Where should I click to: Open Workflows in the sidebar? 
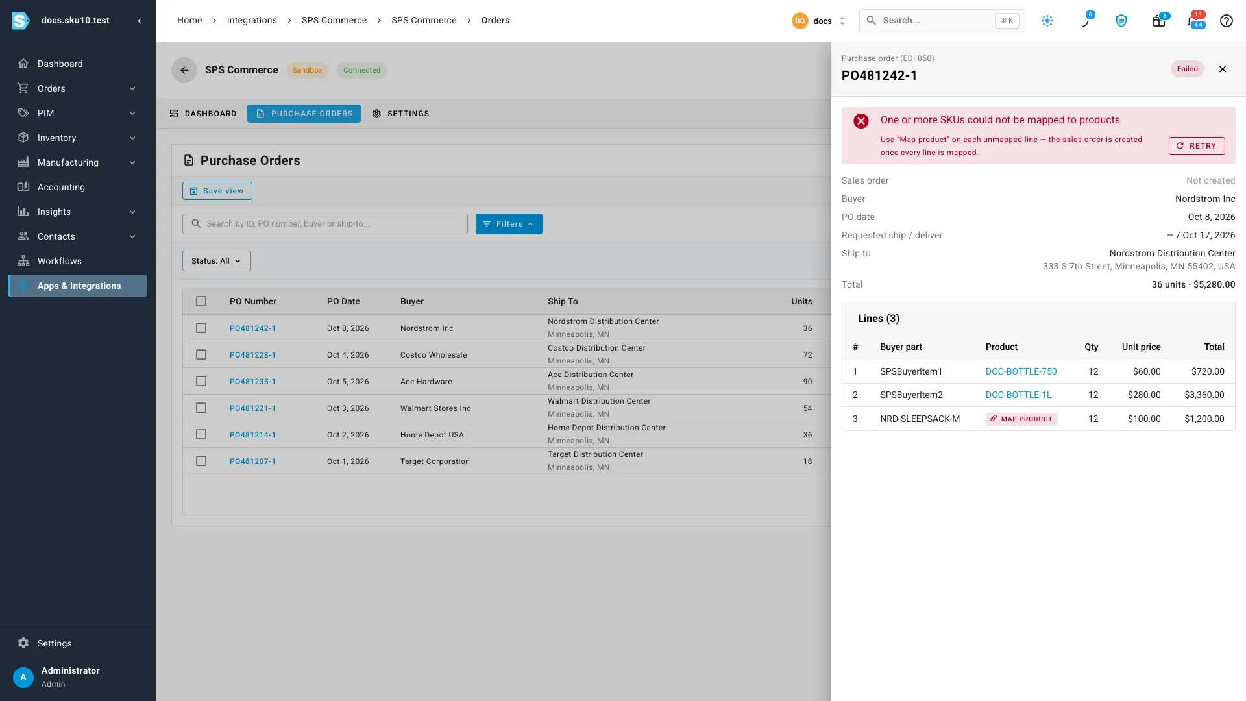(x=78, y=261)
